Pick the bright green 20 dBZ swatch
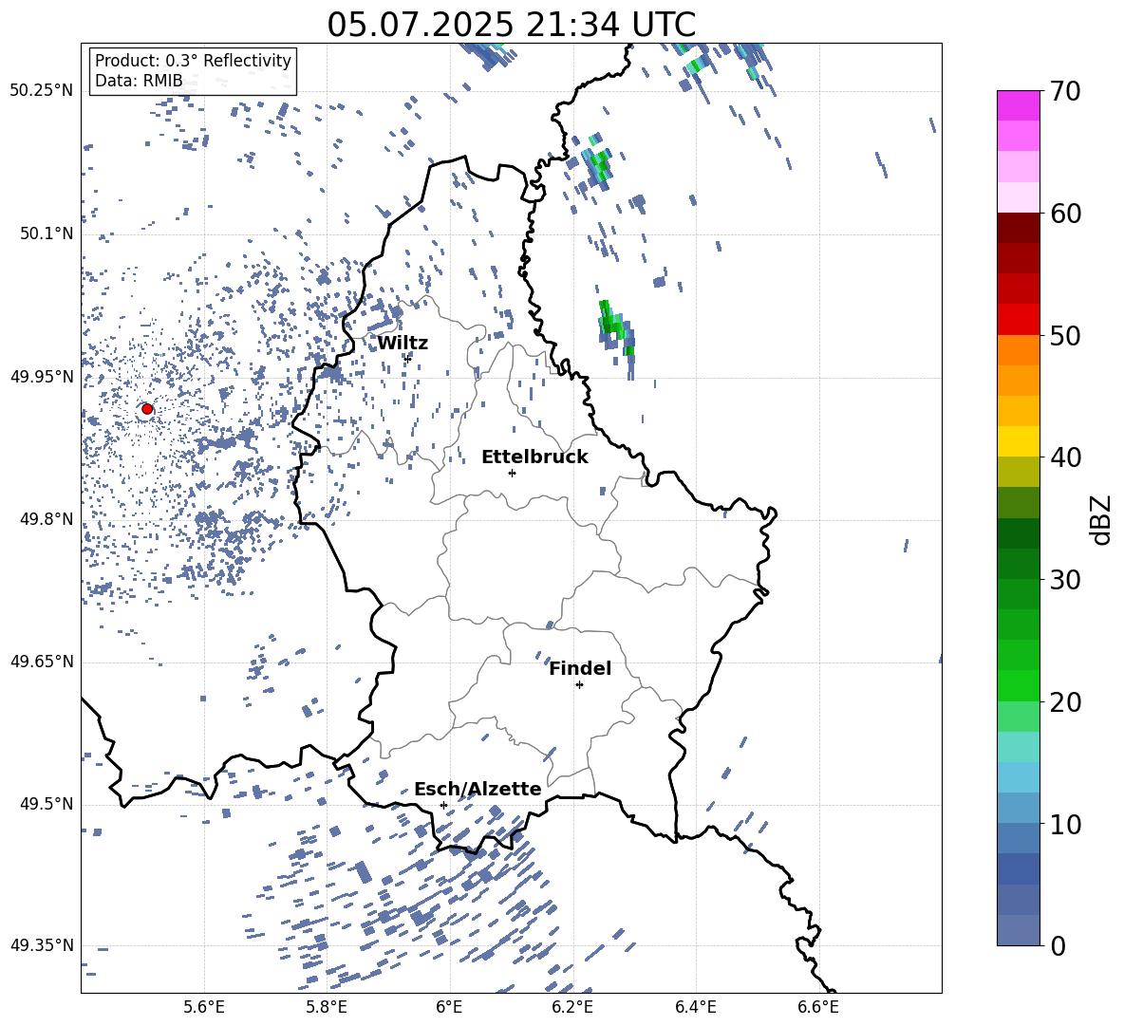 pos(1018,685)
